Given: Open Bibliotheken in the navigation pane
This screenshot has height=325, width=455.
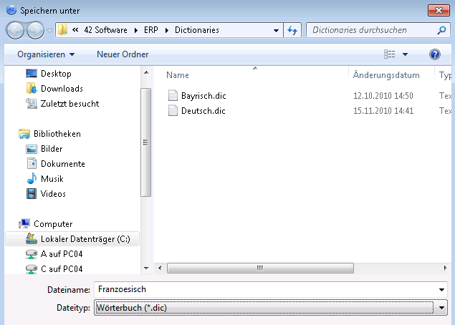Looking at the screenshot, I should 57,134.
